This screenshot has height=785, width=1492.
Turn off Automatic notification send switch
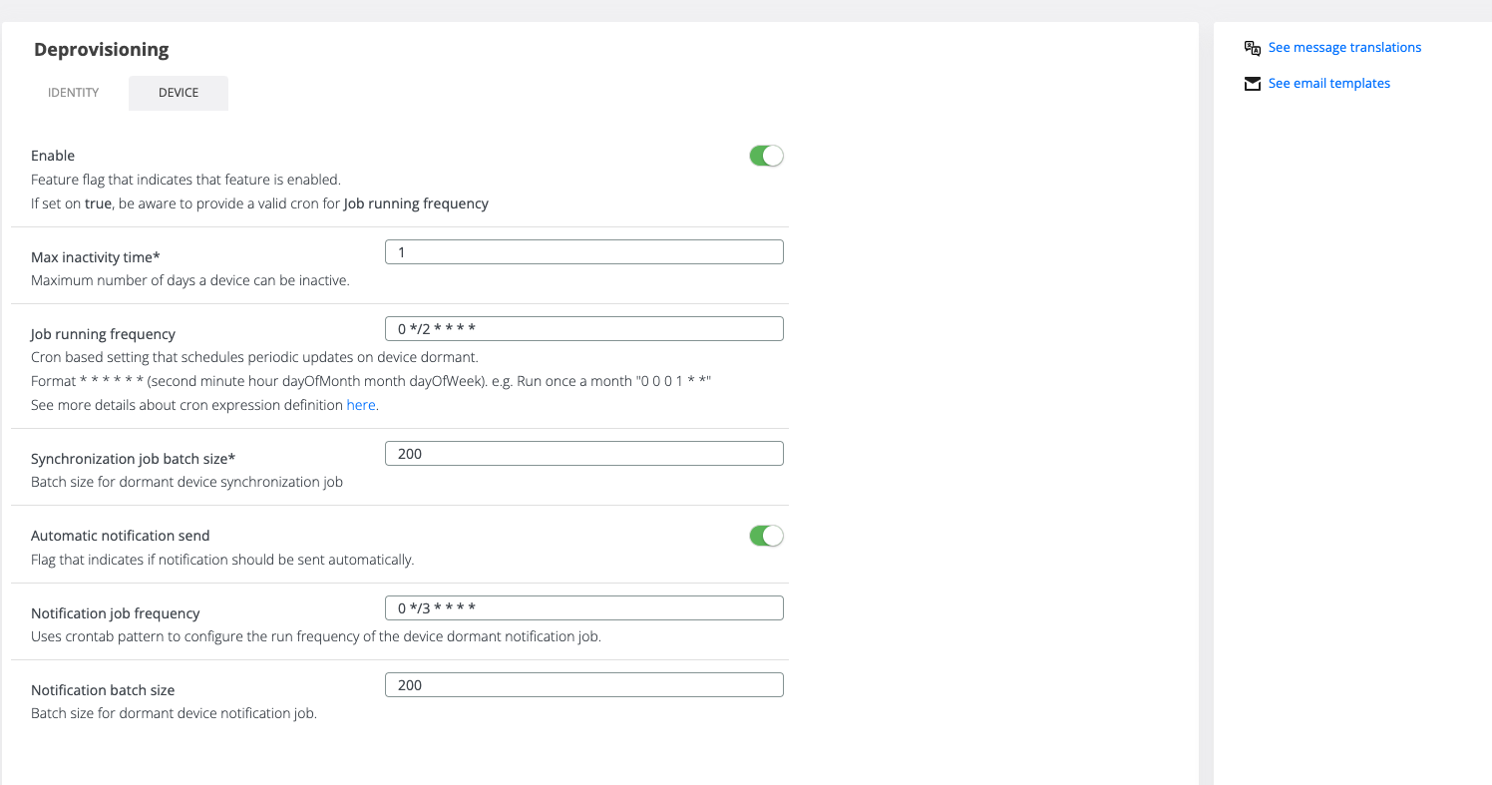[766, 536]
